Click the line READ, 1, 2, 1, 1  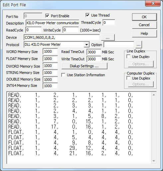pos(71,95)
